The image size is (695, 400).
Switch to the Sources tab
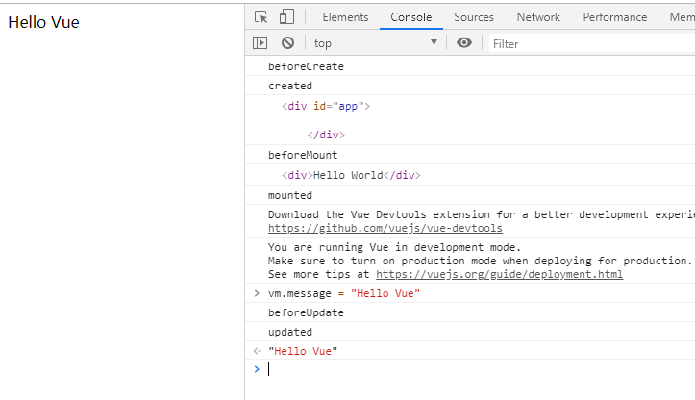point(473,17)
